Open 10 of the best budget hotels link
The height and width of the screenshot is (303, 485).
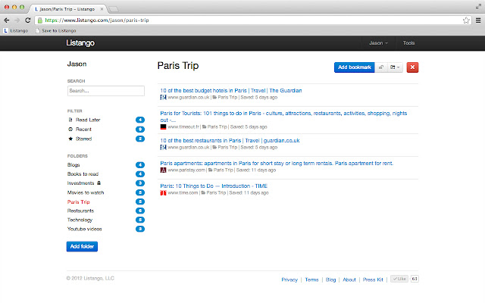pyautogui.click(x=231, y=91)
